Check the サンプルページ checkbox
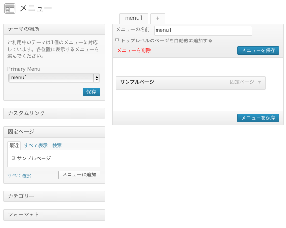Viewport: 286px width, 228px height. [13, 158]
